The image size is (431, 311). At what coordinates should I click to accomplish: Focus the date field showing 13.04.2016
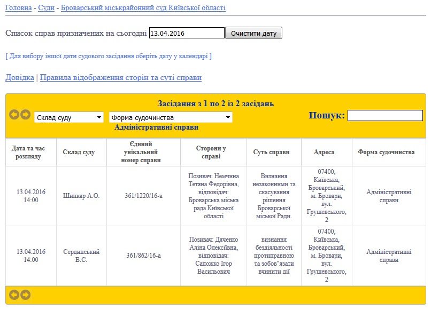[187, 33]
